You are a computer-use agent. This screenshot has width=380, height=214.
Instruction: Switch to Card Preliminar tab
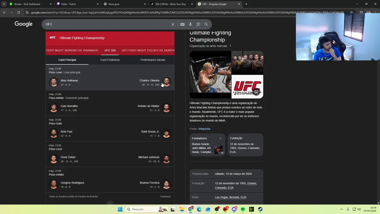tap(110, 60)
